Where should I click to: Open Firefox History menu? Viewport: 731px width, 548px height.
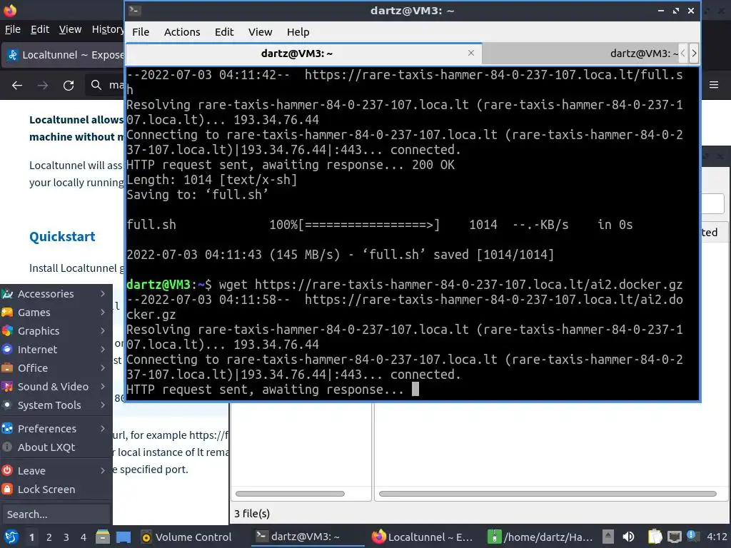pos(108,29)
